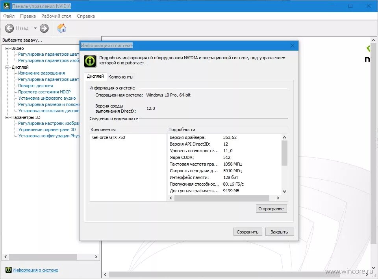Open the Рабочий стол menu

[x=56, y=16]
